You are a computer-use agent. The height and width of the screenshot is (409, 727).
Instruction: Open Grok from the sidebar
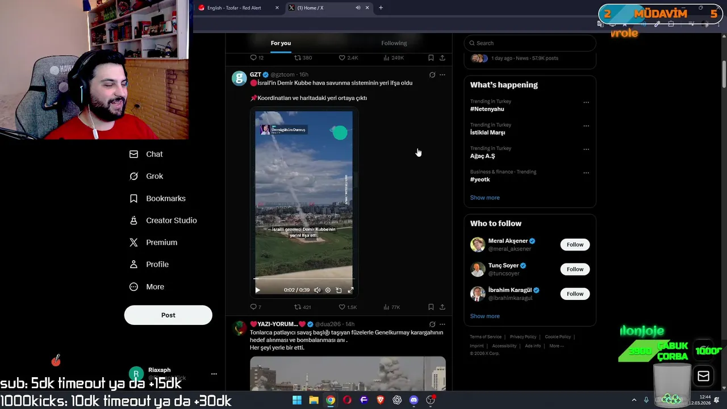tap(146, 176)
